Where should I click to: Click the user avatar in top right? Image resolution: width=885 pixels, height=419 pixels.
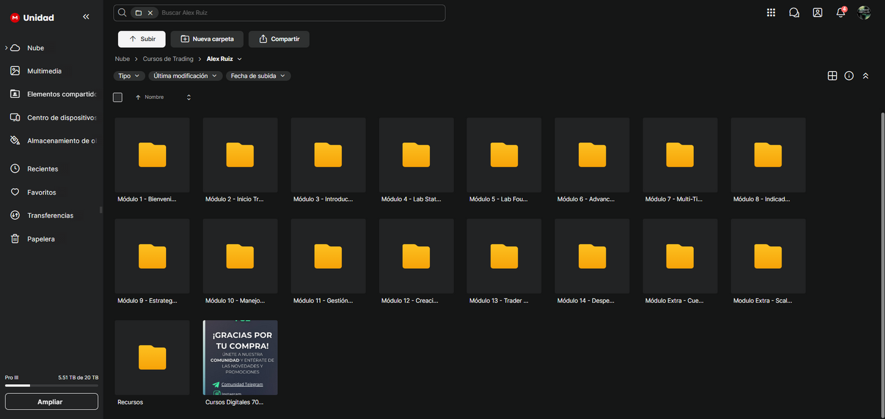[x=864, y=13]
